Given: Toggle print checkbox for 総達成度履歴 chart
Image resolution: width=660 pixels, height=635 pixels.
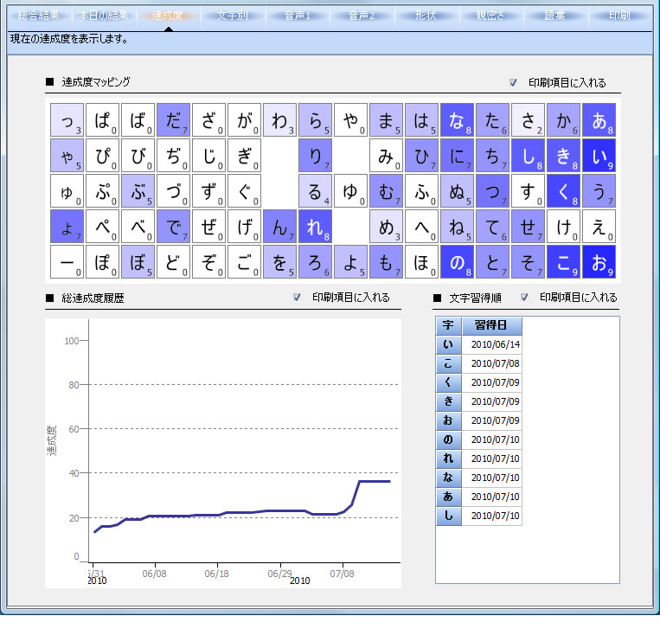Looking at the screenshot, I should [x=297, y=297].
